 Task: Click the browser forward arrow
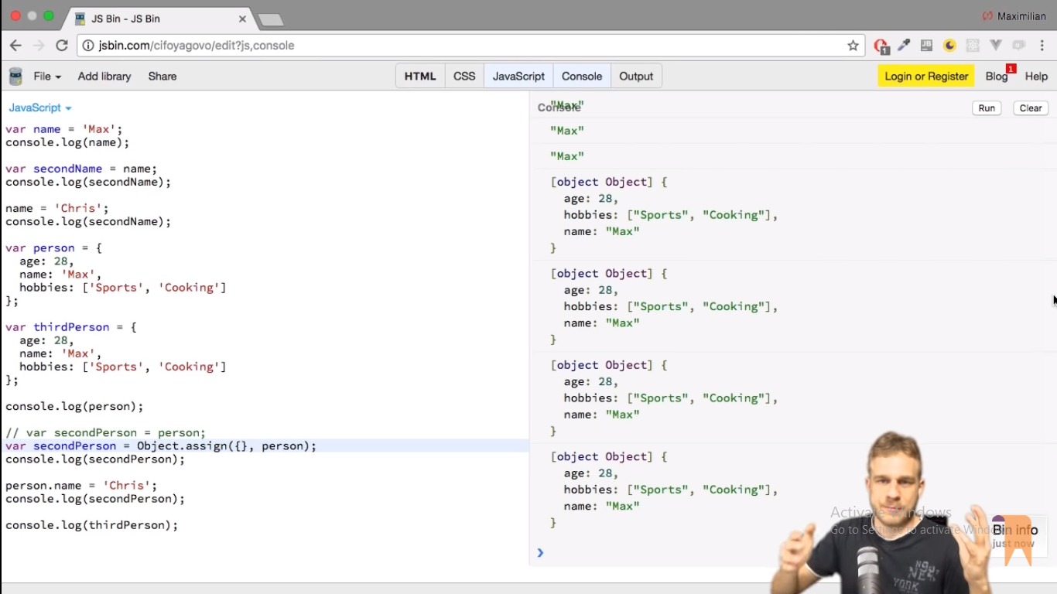point(39,46)
